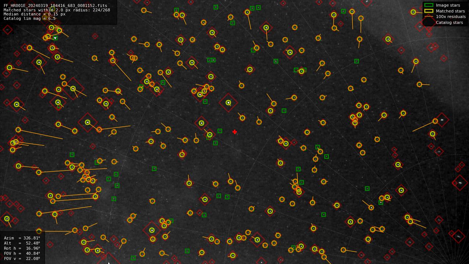Click the "Matched stars" legend label
Viewport: 469px width, 264px height.
pos(450,11)
